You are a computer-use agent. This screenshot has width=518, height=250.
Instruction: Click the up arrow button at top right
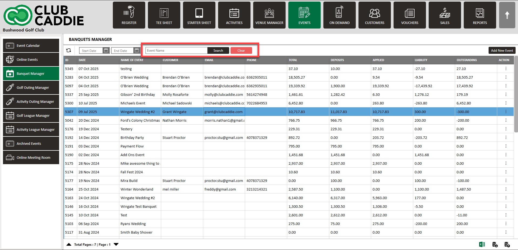[507, 15]
